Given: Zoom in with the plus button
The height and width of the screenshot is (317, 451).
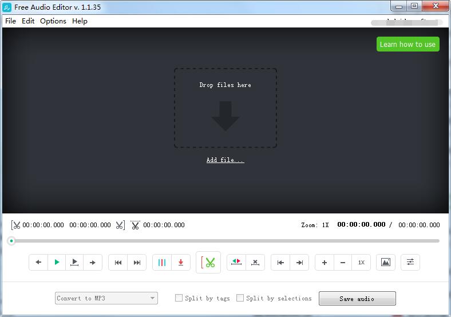Looking at the screenshot, I should point(325,262).
